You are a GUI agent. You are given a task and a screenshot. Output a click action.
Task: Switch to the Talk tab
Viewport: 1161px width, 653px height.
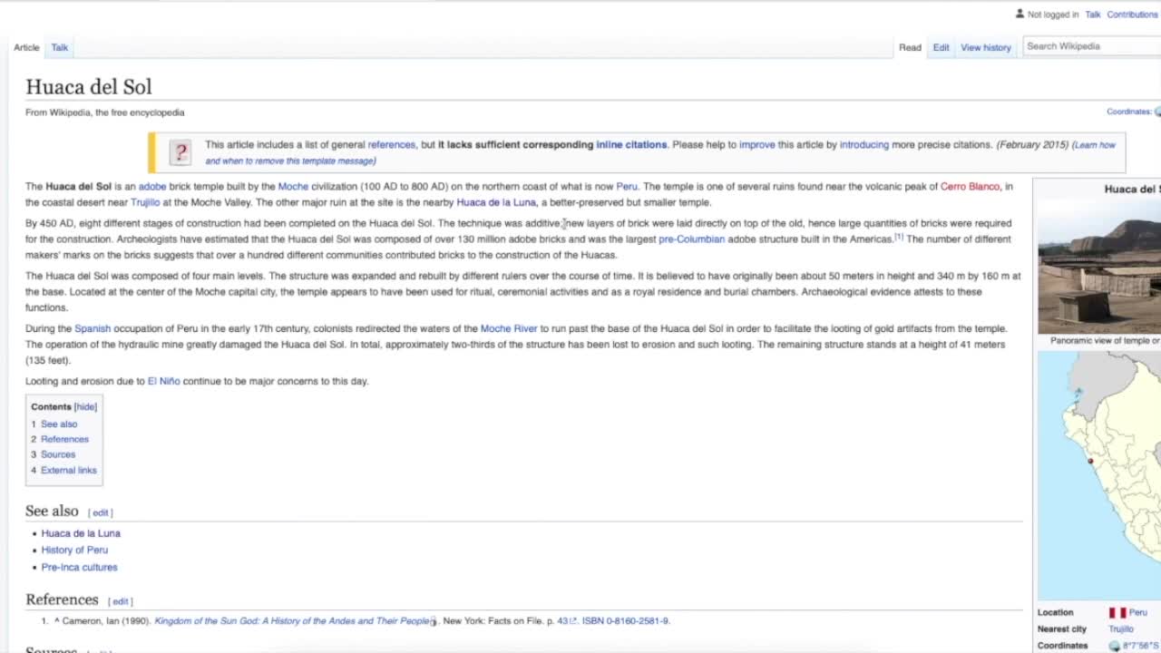pos(60,47)
